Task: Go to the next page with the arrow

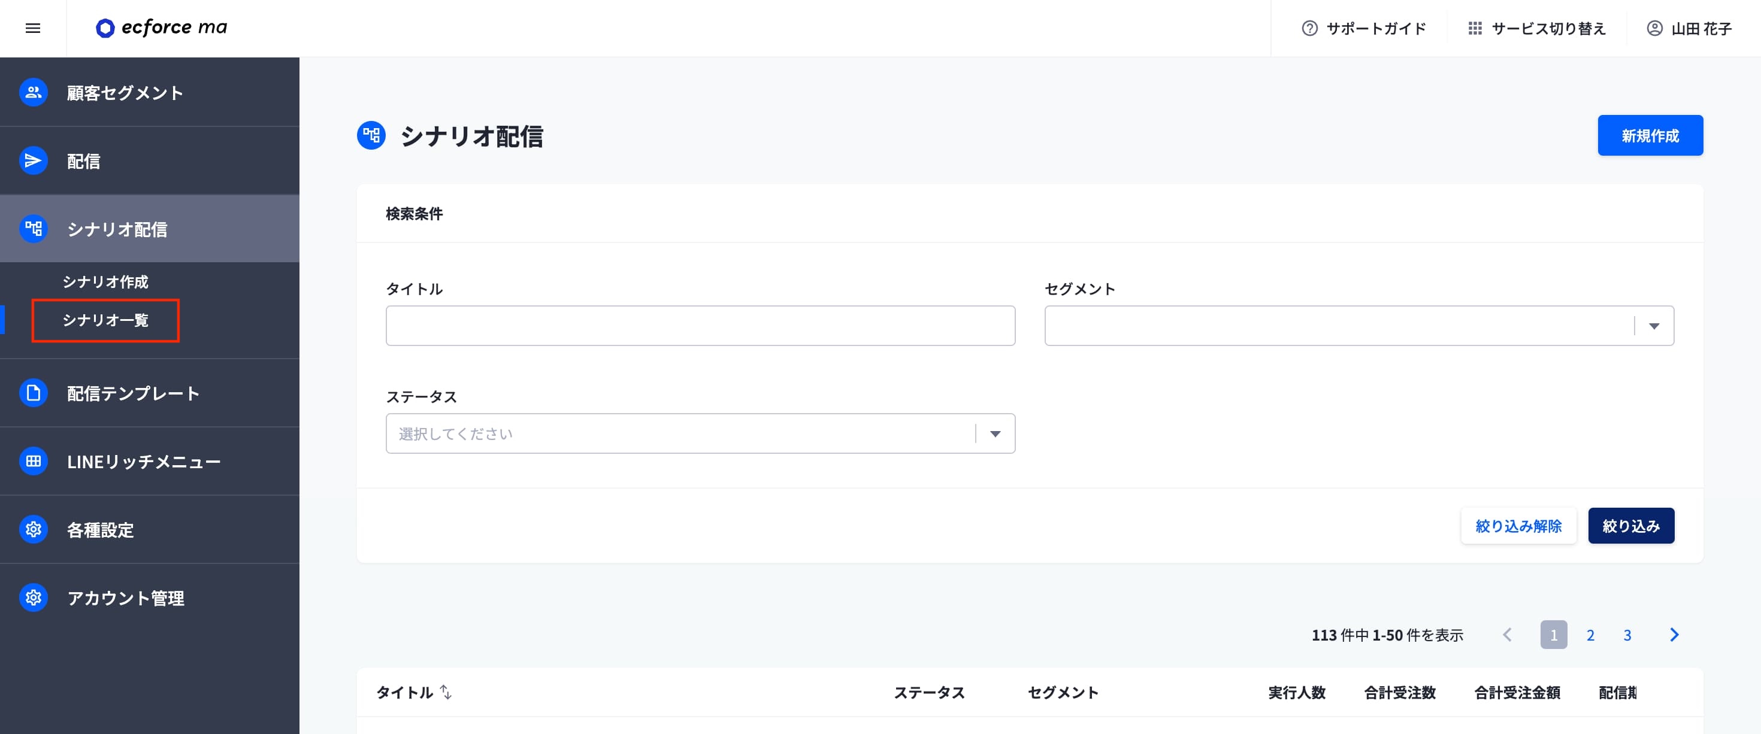Action: [x=1674, y=635]
